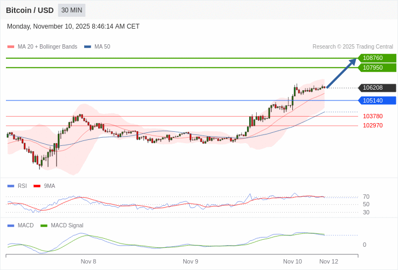Click the MACD Signal legend swatch
Viewport: 398px width, 270px height.
point(44,225)
